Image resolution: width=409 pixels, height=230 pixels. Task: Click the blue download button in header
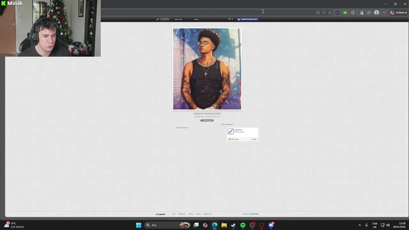pyautogui.click(x=247, y=19)
